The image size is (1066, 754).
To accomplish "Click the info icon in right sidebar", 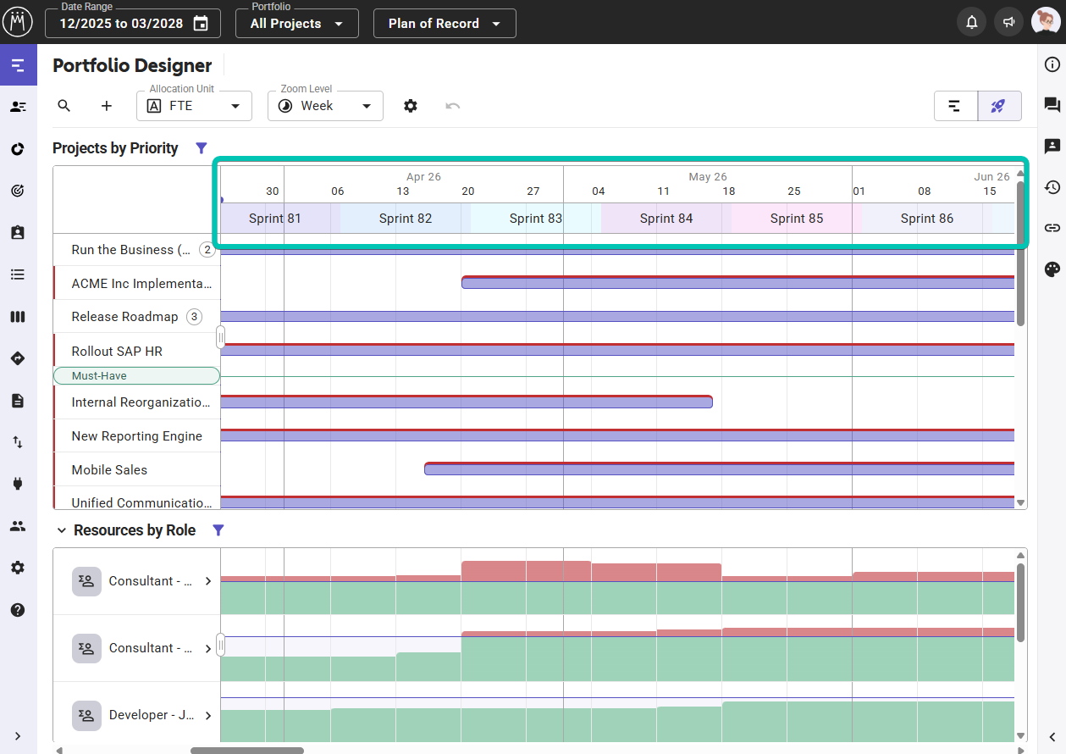I will click(1052, 64).
